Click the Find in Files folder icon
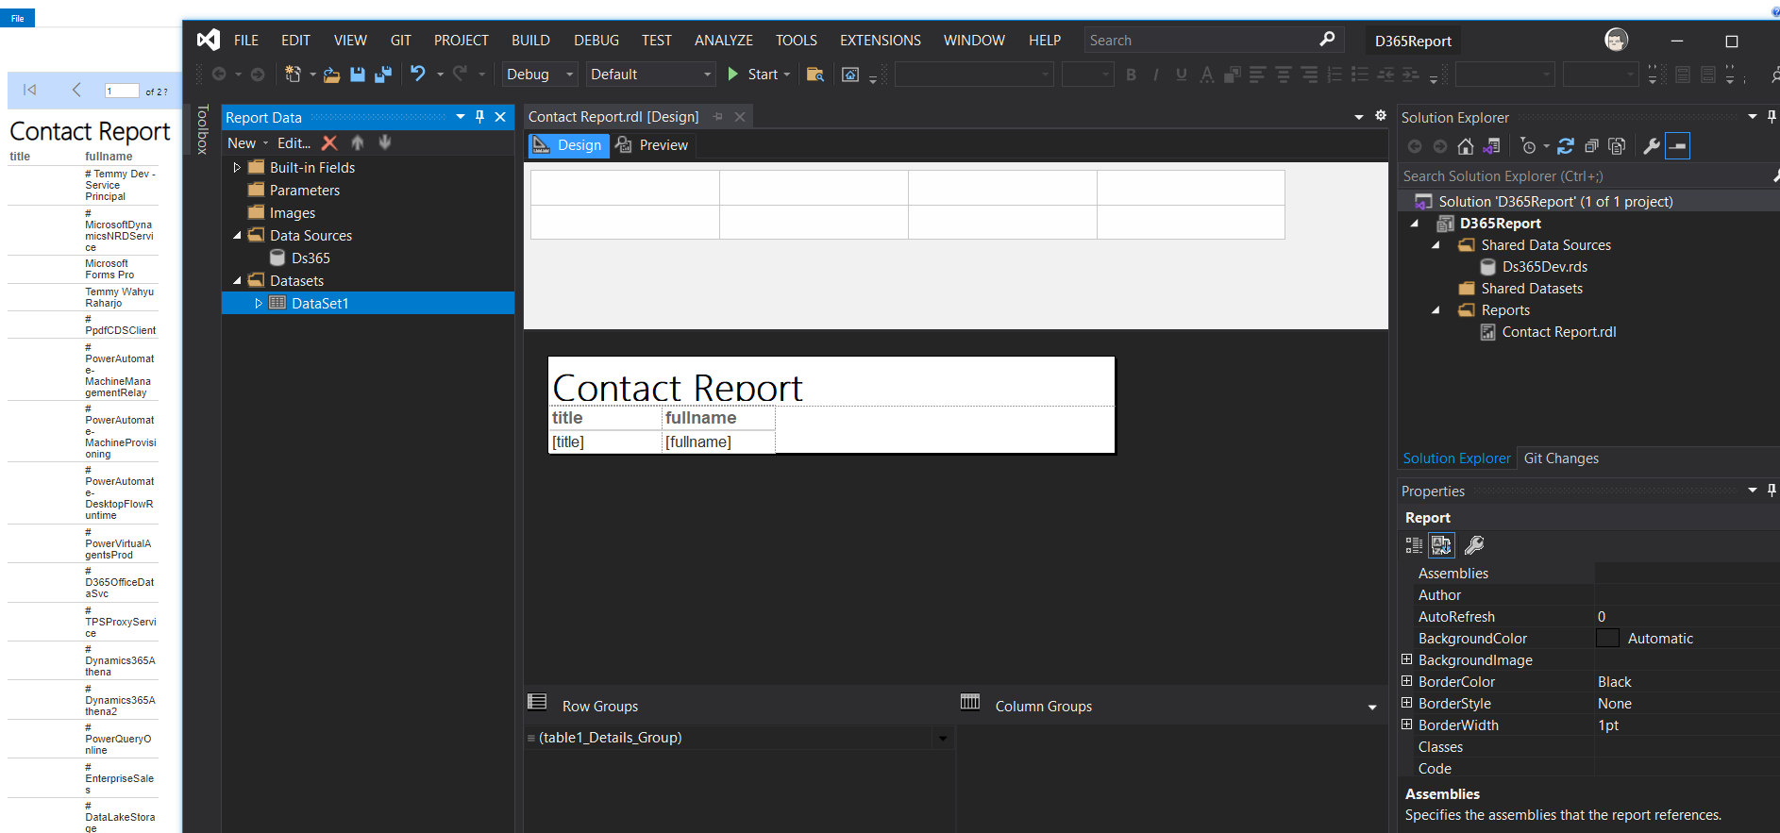This screenshot has width=1780, height=833. pos(815,75)
